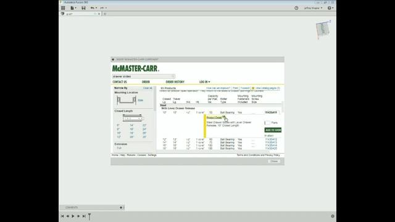Click the dialog title bar round icon
Viewport: 395px width, 222px height.
coord(113,59)
